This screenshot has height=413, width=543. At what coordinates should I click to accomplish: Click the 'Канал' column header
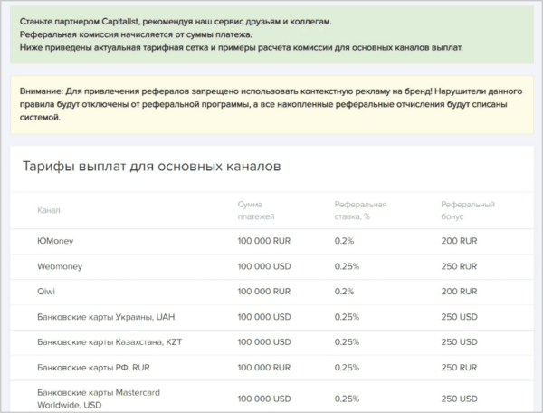point(49,210)
